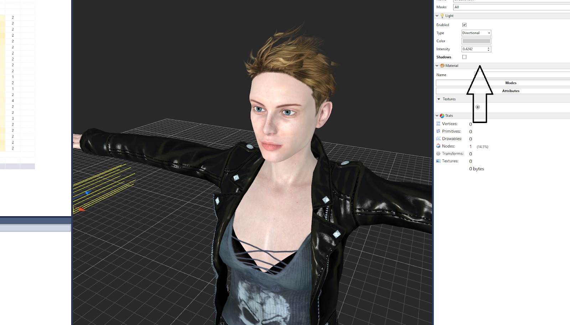
Task: Click the Primitives: label
Action: click(x=451, y=131)
